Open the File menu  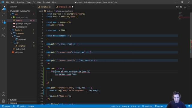point(7,2)
